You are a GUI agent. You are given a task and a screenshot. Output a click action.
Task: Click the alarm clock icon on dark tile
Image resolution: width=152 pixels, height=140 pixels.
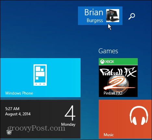pyautogui.click(x=9, y=132)
